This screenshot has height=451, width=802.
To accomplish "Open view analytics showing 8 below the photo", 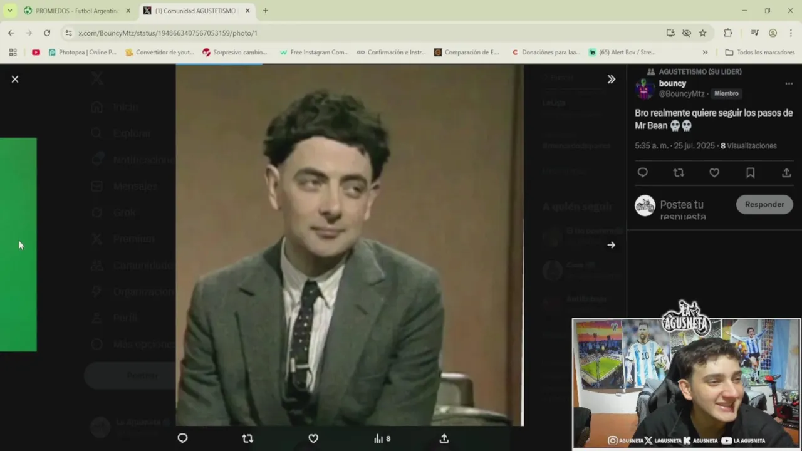I will point(382,438).
